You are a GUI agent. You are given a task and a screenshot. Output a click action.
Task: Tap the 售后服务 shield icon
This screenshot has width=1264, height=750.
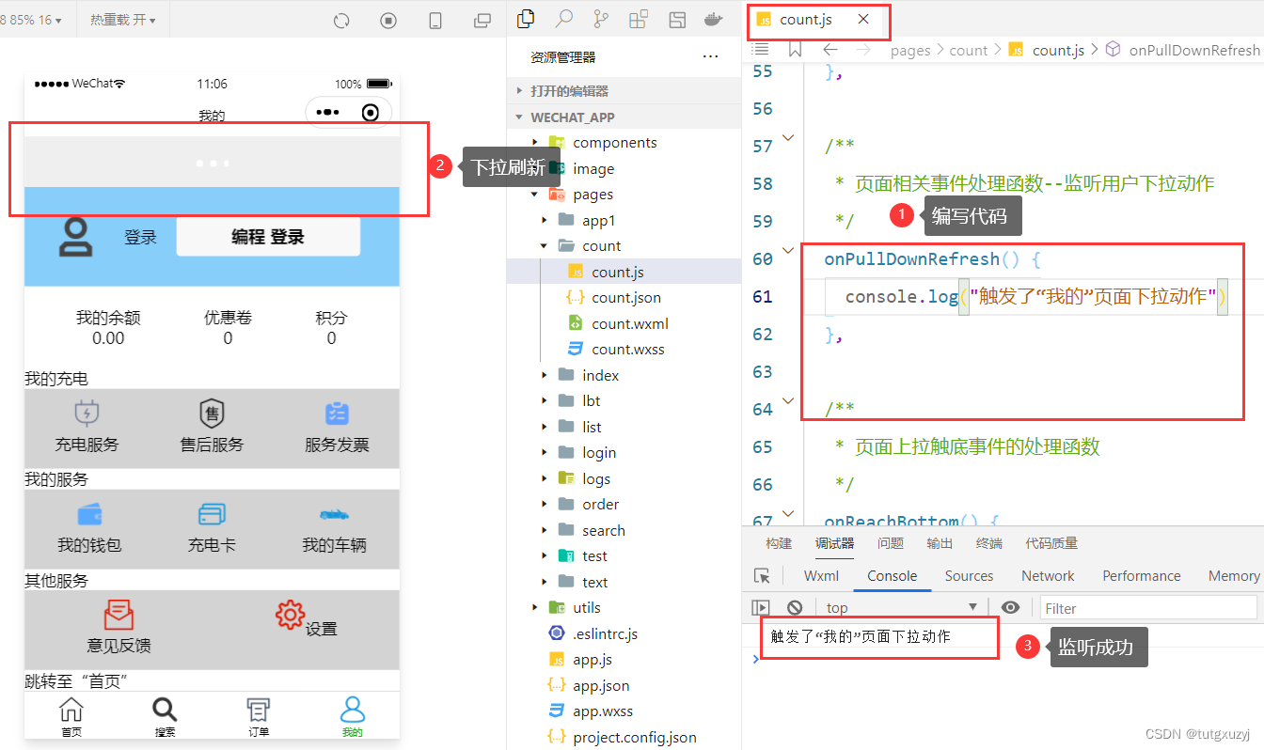pos(212,414)
